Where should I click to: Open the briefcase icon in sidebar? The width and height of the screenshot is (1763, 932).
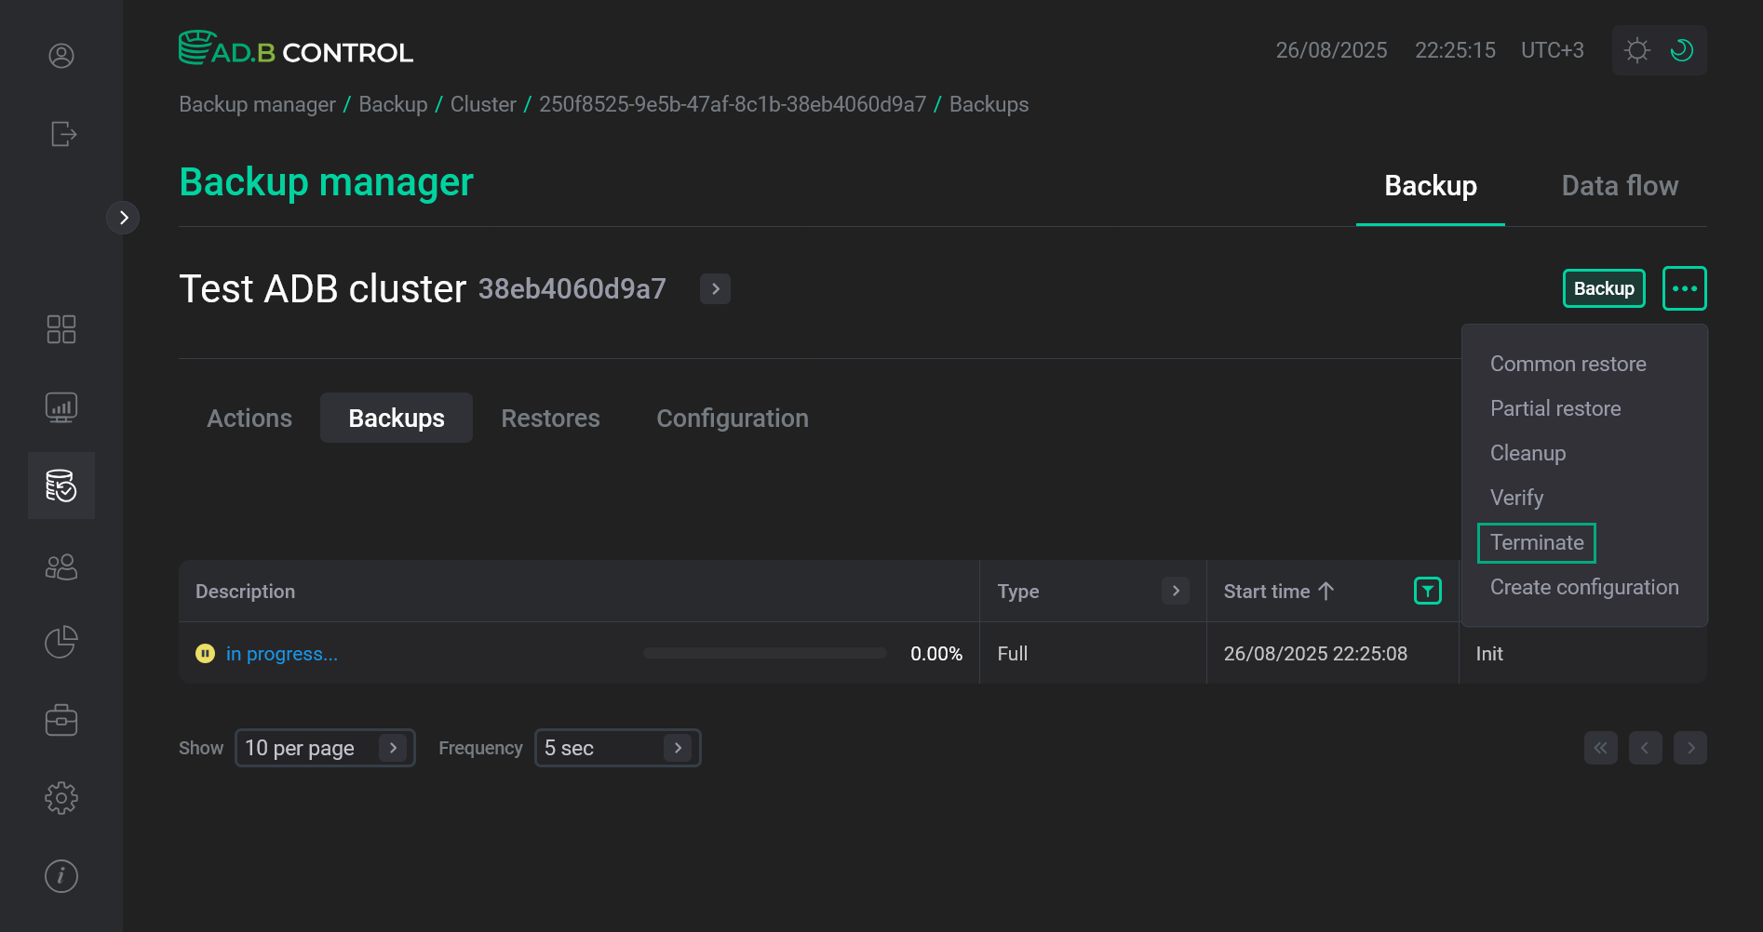(61, 720)
